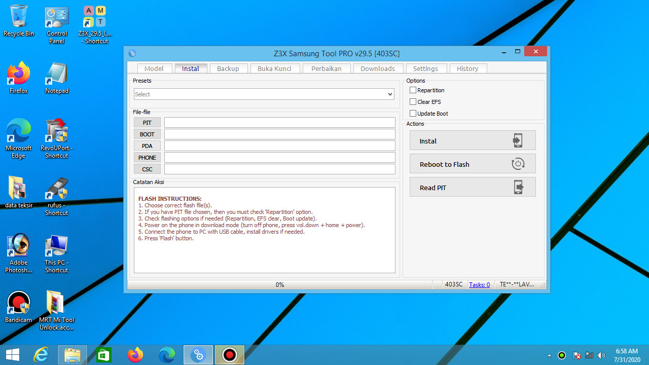Select the Microsoft Edge desktop icon
This screenshot has width=649, height=365.
19,139
